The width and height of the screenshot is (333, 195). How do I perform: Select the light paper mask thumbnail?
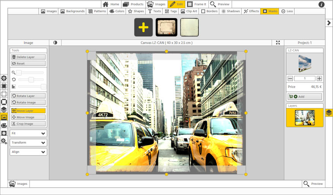(189, 27)
